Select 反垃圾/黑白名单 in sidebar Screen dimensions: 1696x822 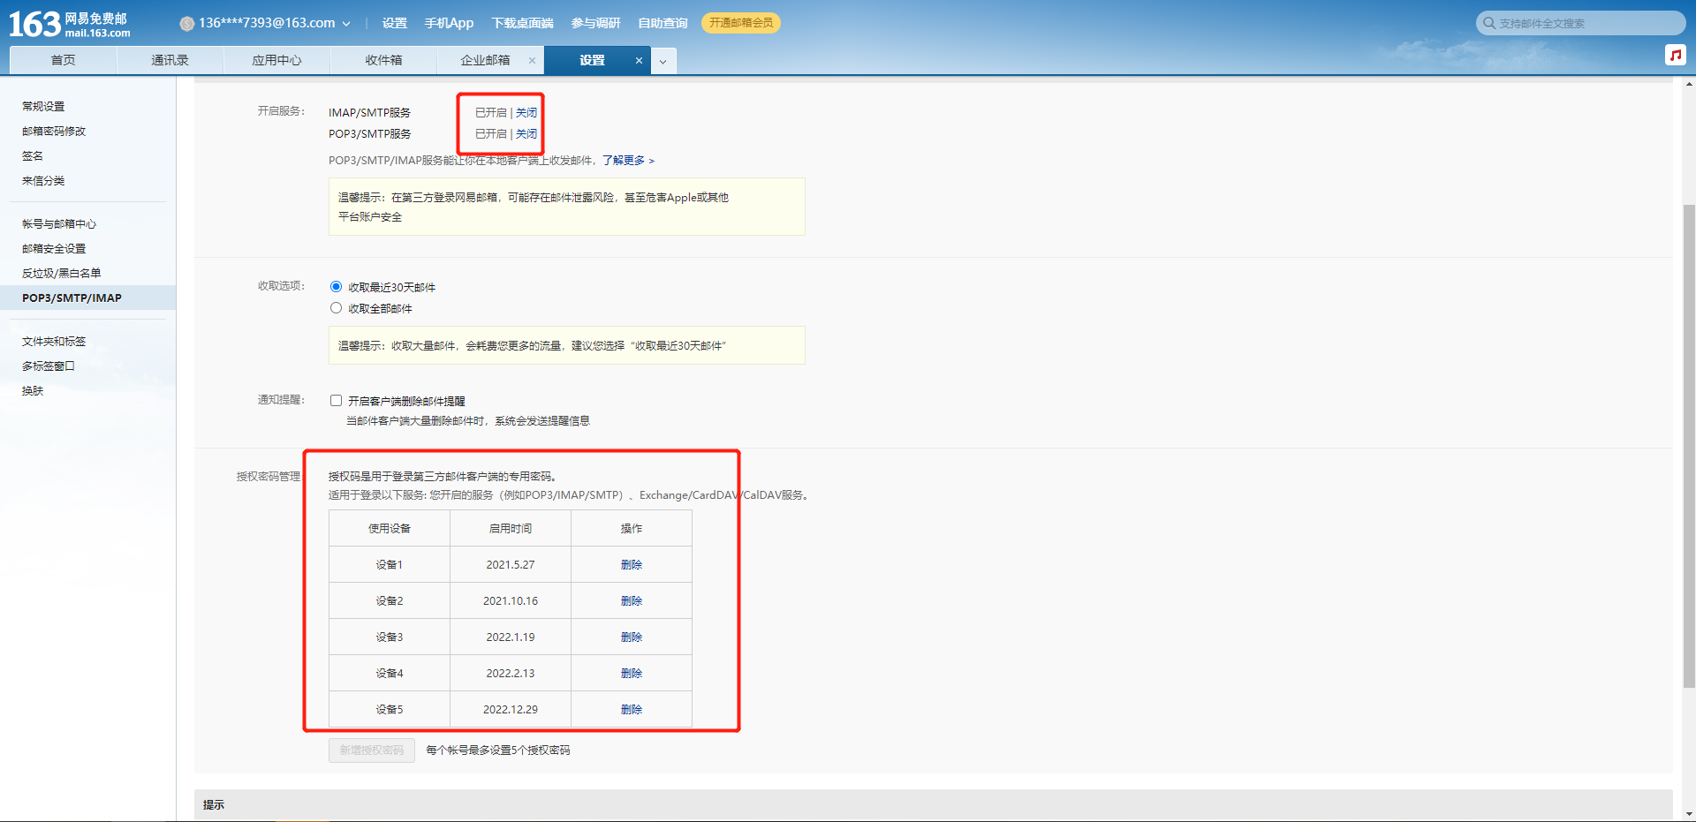(62, 273)
